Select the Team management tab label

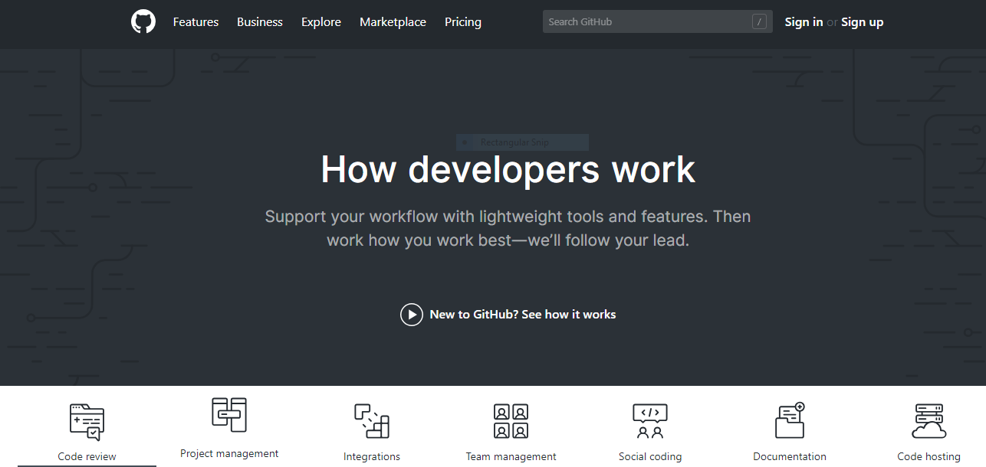click(x=511, y=456)
